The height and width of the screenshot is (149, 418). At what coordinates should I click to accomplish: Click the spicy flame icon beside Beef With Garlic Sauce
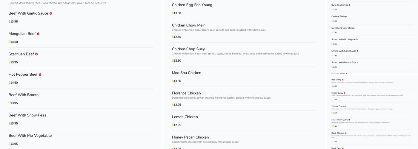coord(51,13)
